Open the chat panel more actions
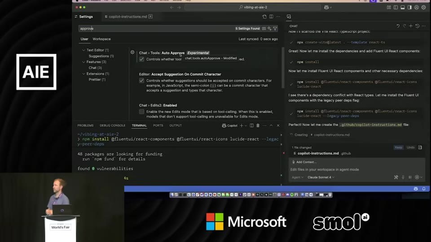 (424, 26)
